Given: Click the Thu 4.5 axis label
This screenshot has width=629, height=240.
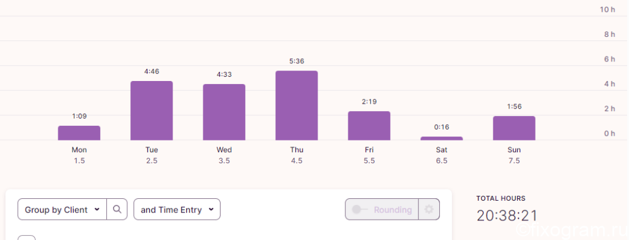Looking at the screenshot, I should click(297, 155).
